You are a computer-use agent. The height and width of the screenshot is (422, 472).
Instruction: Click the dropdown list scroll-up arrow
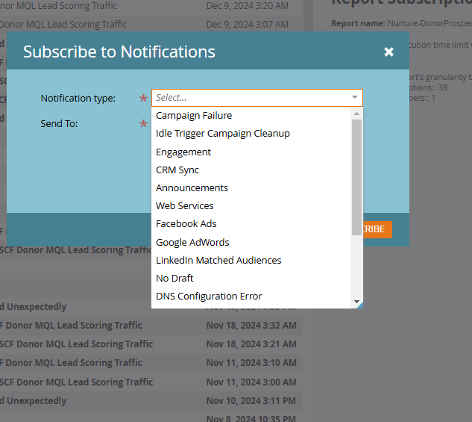[356, 114]
